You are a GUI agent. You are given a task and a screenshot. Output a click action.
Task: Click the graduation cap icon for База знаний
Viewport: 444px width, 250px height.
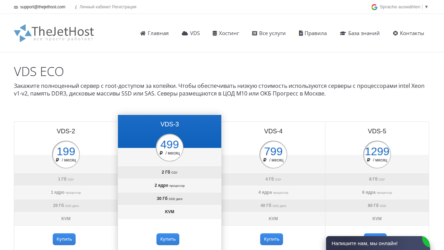click(x=343, y=33)
